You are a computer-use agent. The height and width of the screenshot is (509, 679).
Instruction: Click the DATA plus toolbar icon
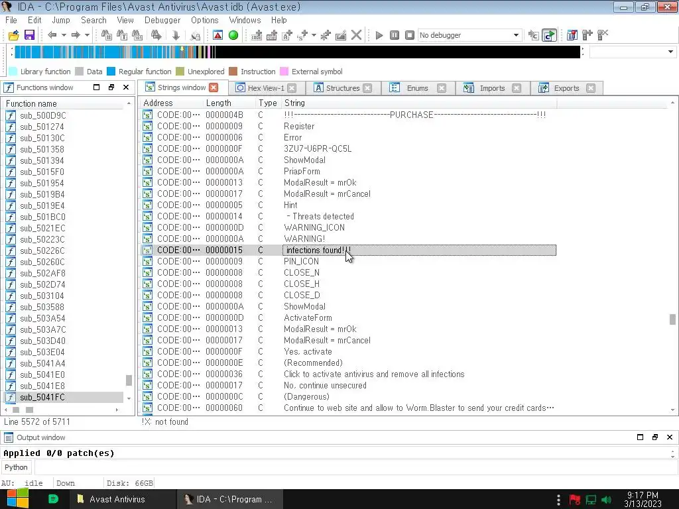tap(271, 35)
